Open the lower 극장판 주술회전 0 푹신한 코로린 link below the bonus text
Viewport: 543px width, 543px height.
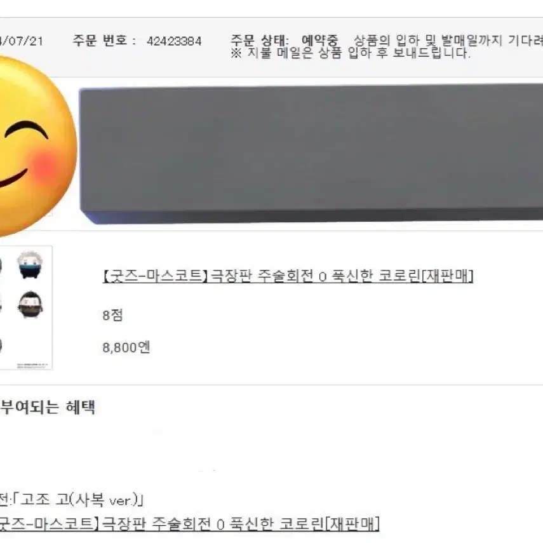click(189, 523)
